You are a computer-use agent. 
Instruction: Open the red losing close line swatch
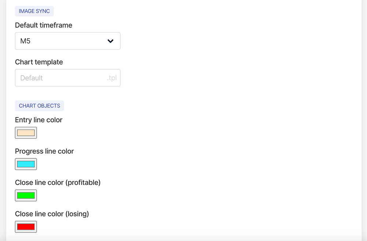(x=26, y=227)
